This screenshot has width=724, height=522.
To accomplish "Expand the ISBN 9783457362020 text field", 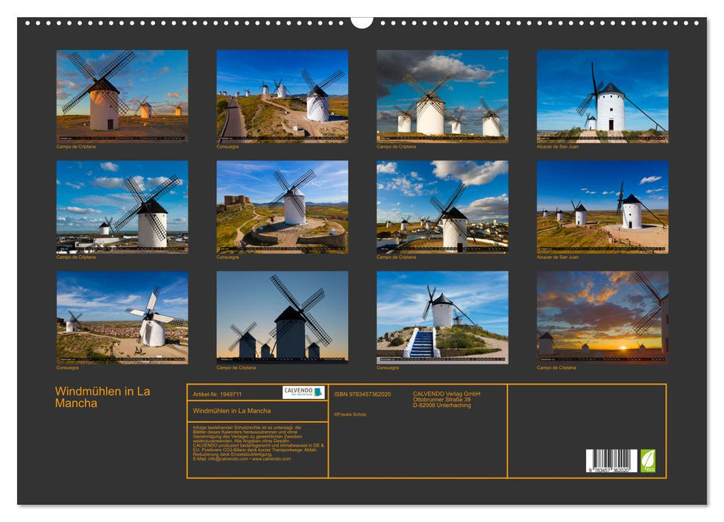I will coord(361,394).
